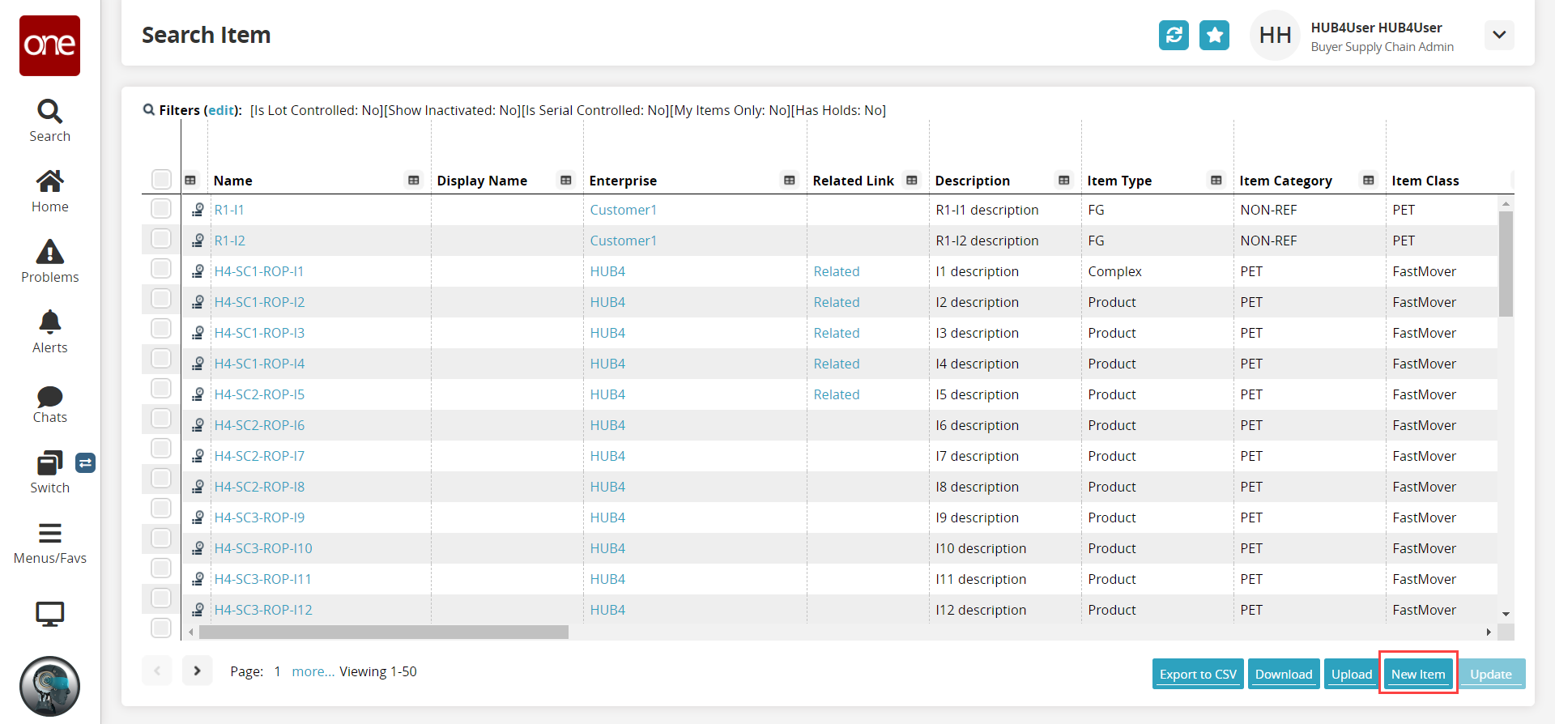This screenshot has height=724, width=1555.
Task: Click the Switch windows icon
Action: pyautogui.click(x=49, y=463)
